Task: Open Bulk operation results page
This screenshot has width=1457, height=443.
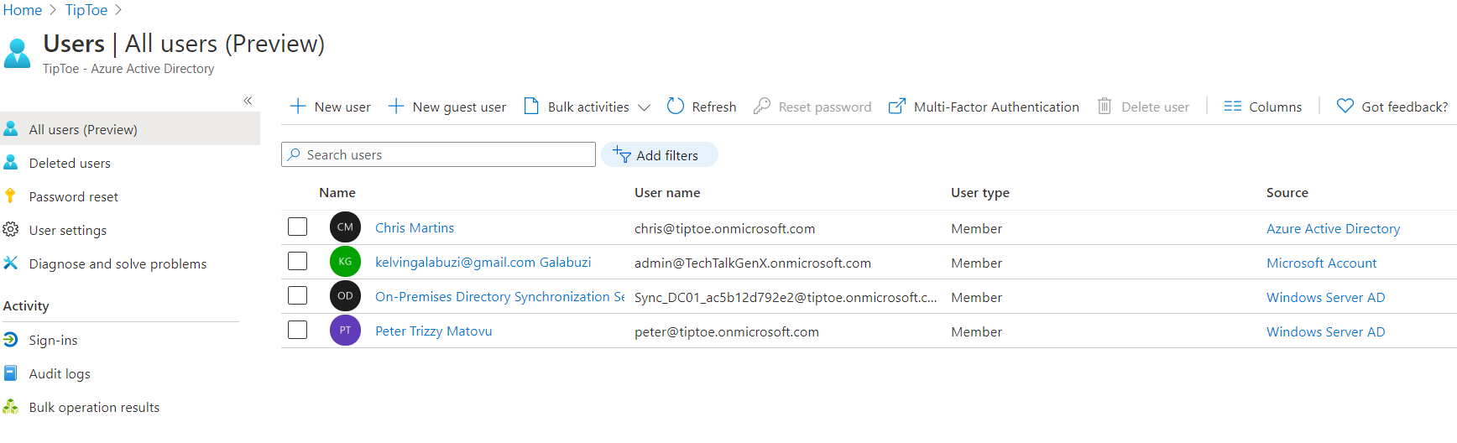Action: click(94, 407)
